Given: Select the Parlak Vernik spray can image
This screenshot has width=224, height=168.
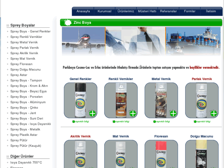Looking at the screenshot, I should click(x=201, y=100).
